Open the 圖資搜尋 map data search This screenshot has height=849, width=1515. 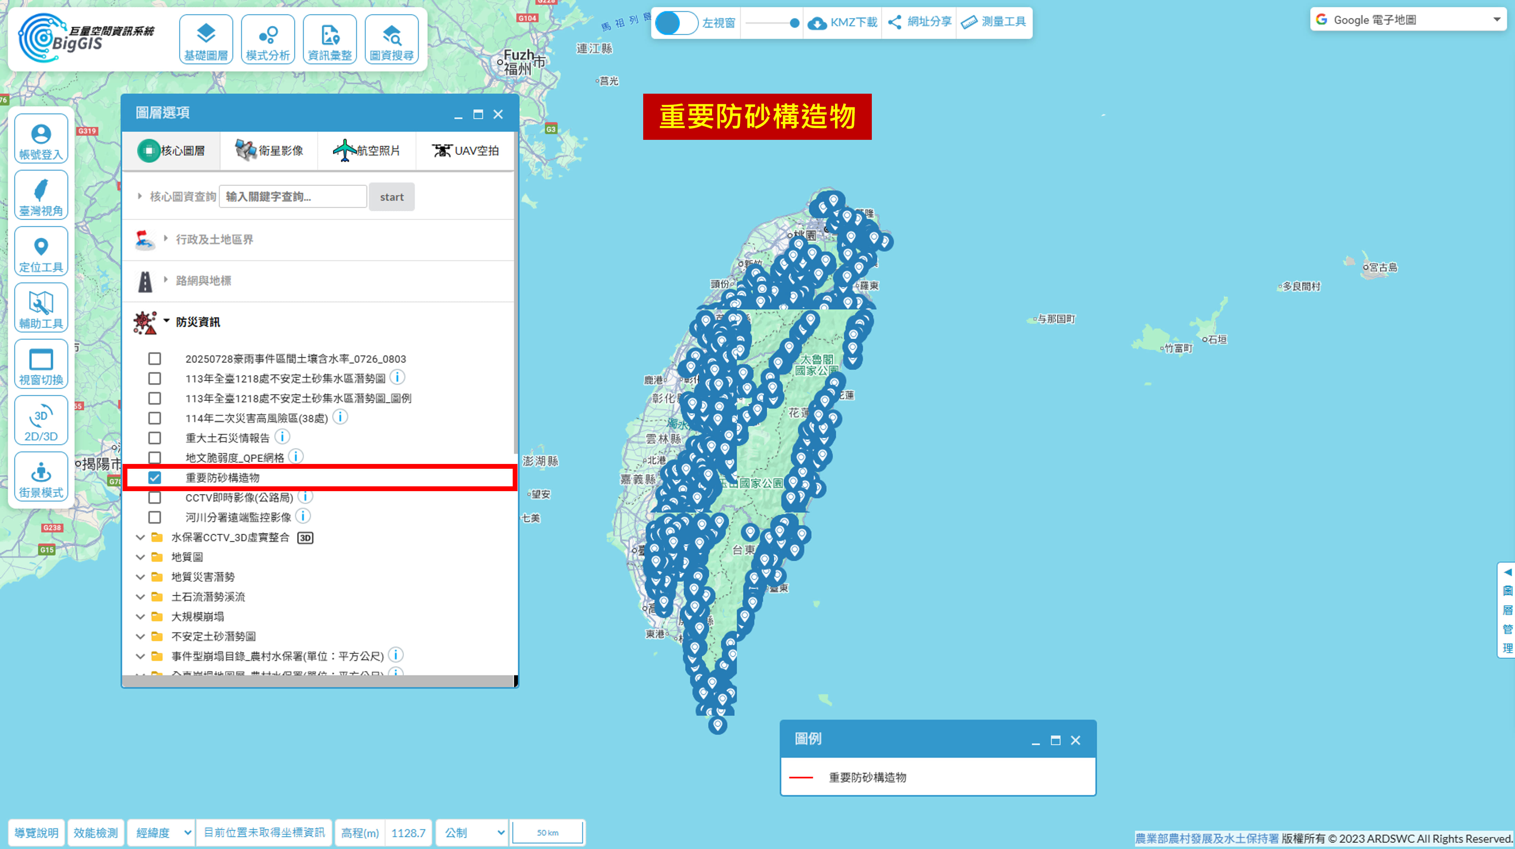click(392, 39)
